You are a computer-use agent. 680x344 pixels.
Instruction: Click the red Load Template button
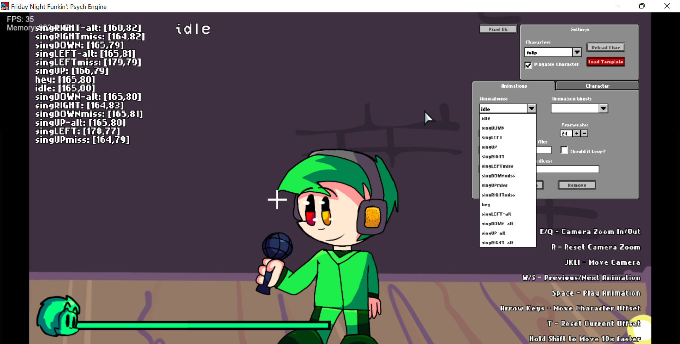coord(605,62)
